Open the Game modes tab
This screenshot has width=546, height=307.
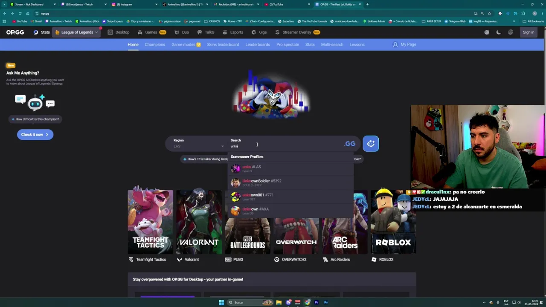pos(186,44)
